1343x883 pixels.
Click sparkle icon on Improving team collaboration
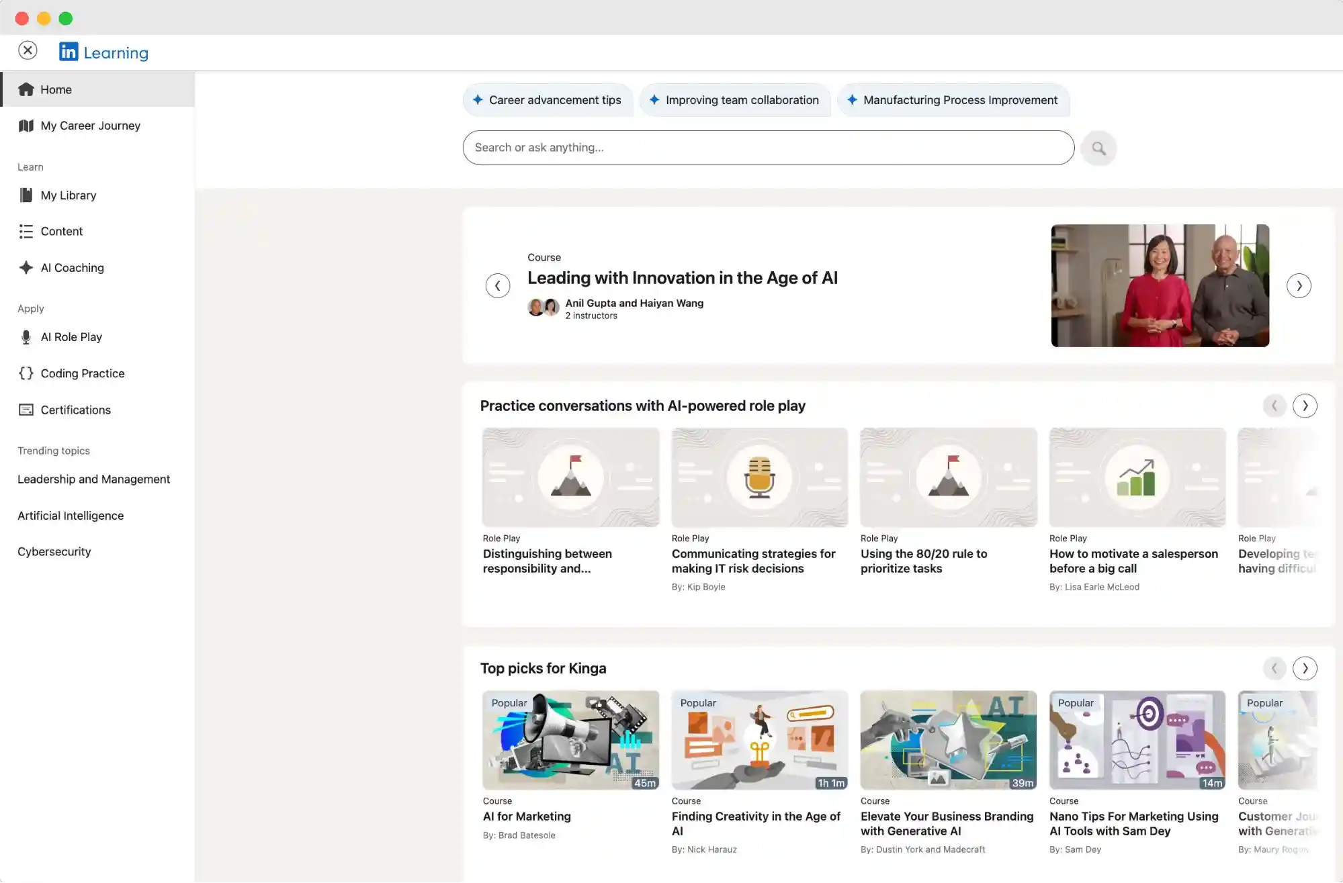654,100
